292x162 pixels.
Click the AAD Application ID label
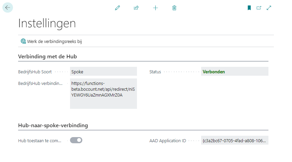tap(168, 141)
